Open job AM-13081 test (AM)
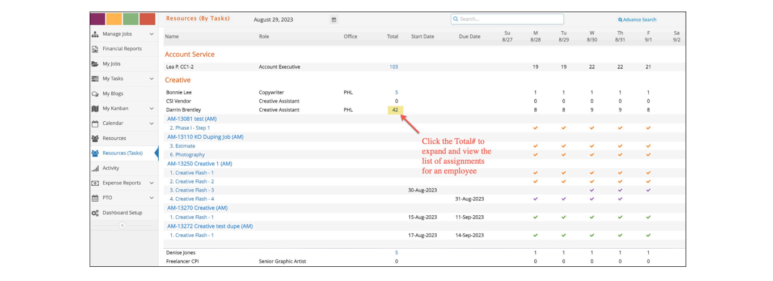 click(192, 119)
